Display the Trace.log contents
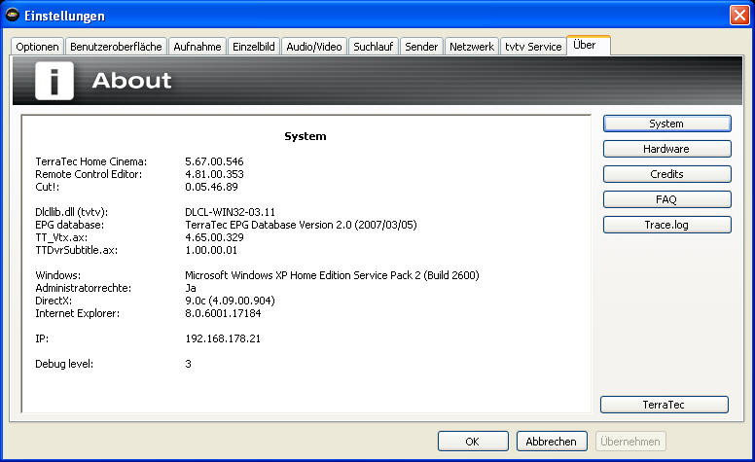The height and width of the screenshot is (462, 755). (666, 225)
